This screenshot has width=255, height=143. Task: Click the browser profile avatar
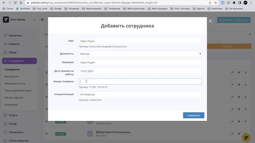coord(245,3)
